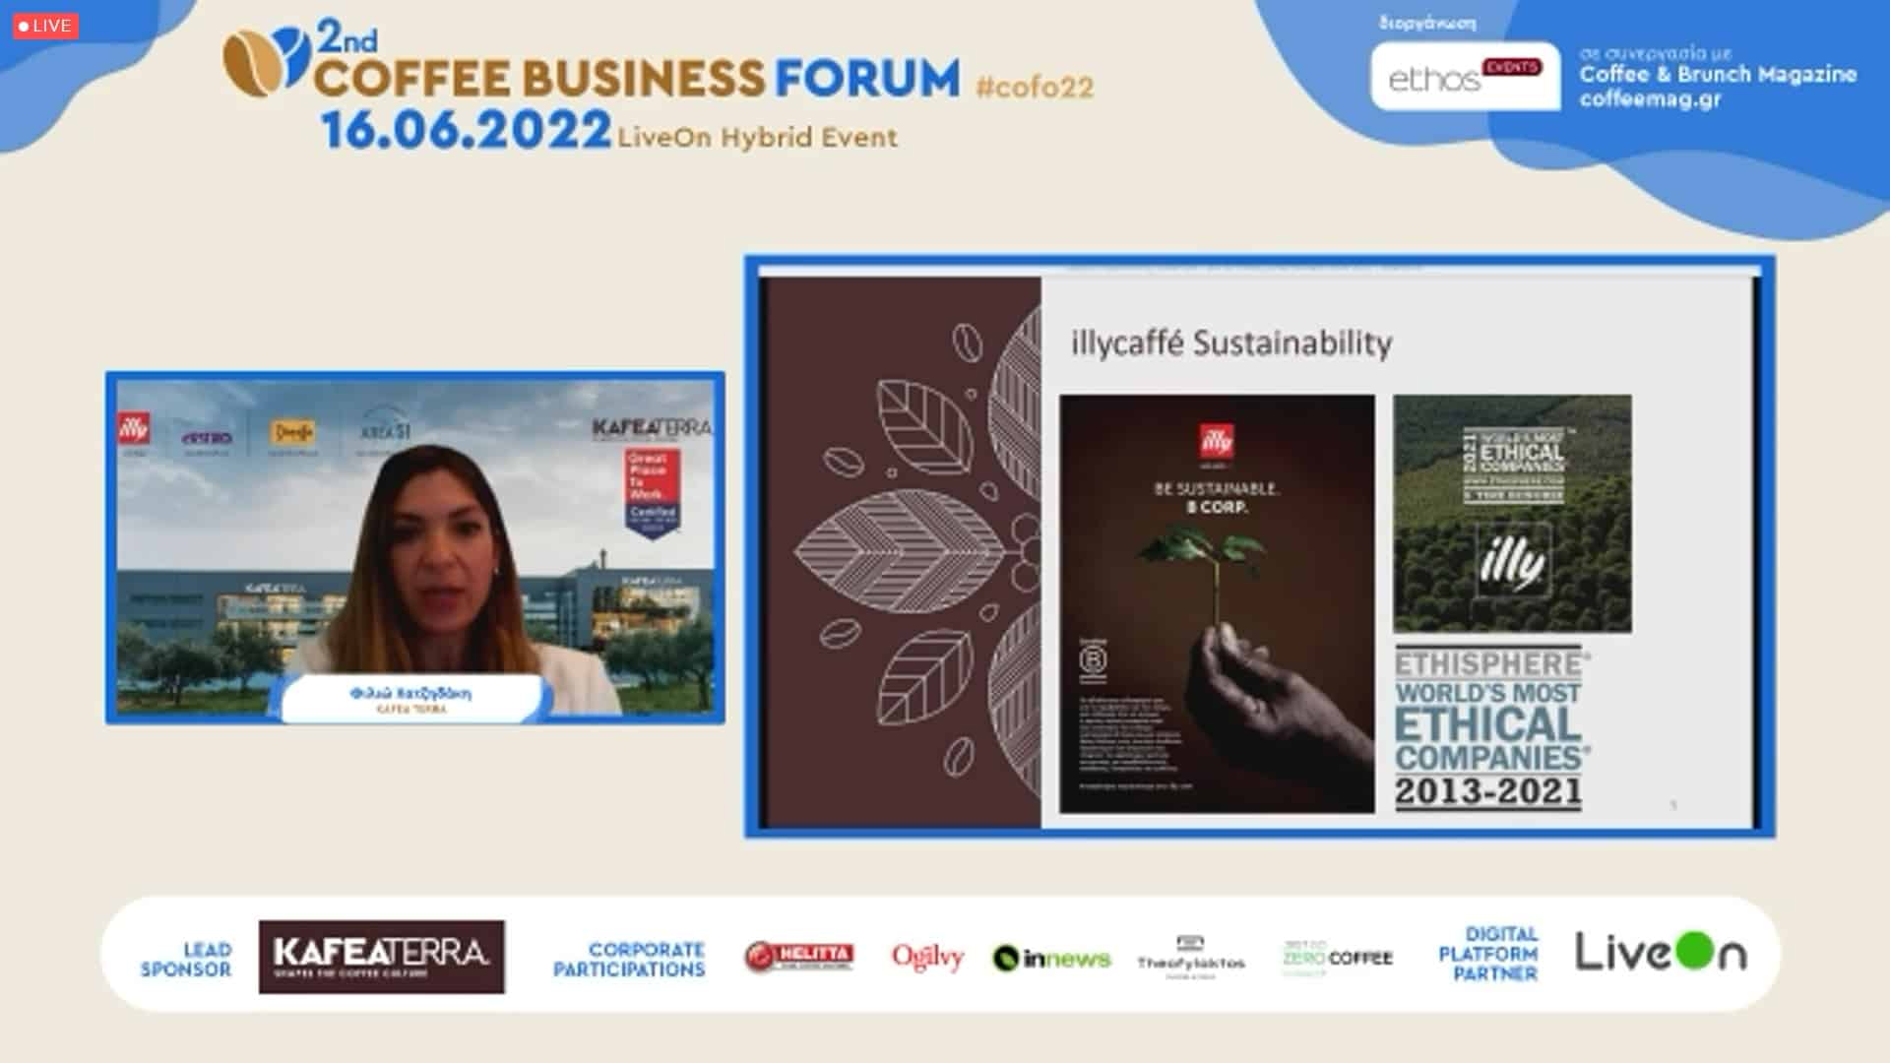Click the Ogilvy sponsor logo
1890x1063 pixels.
(927, 957)
